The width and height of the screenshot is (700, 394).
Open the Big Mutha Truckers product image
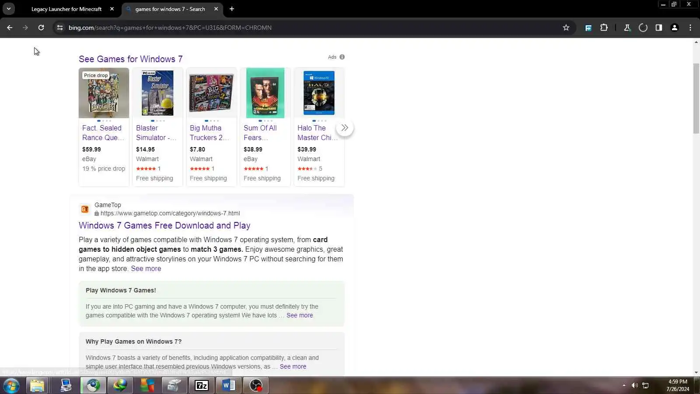(211, 93)
